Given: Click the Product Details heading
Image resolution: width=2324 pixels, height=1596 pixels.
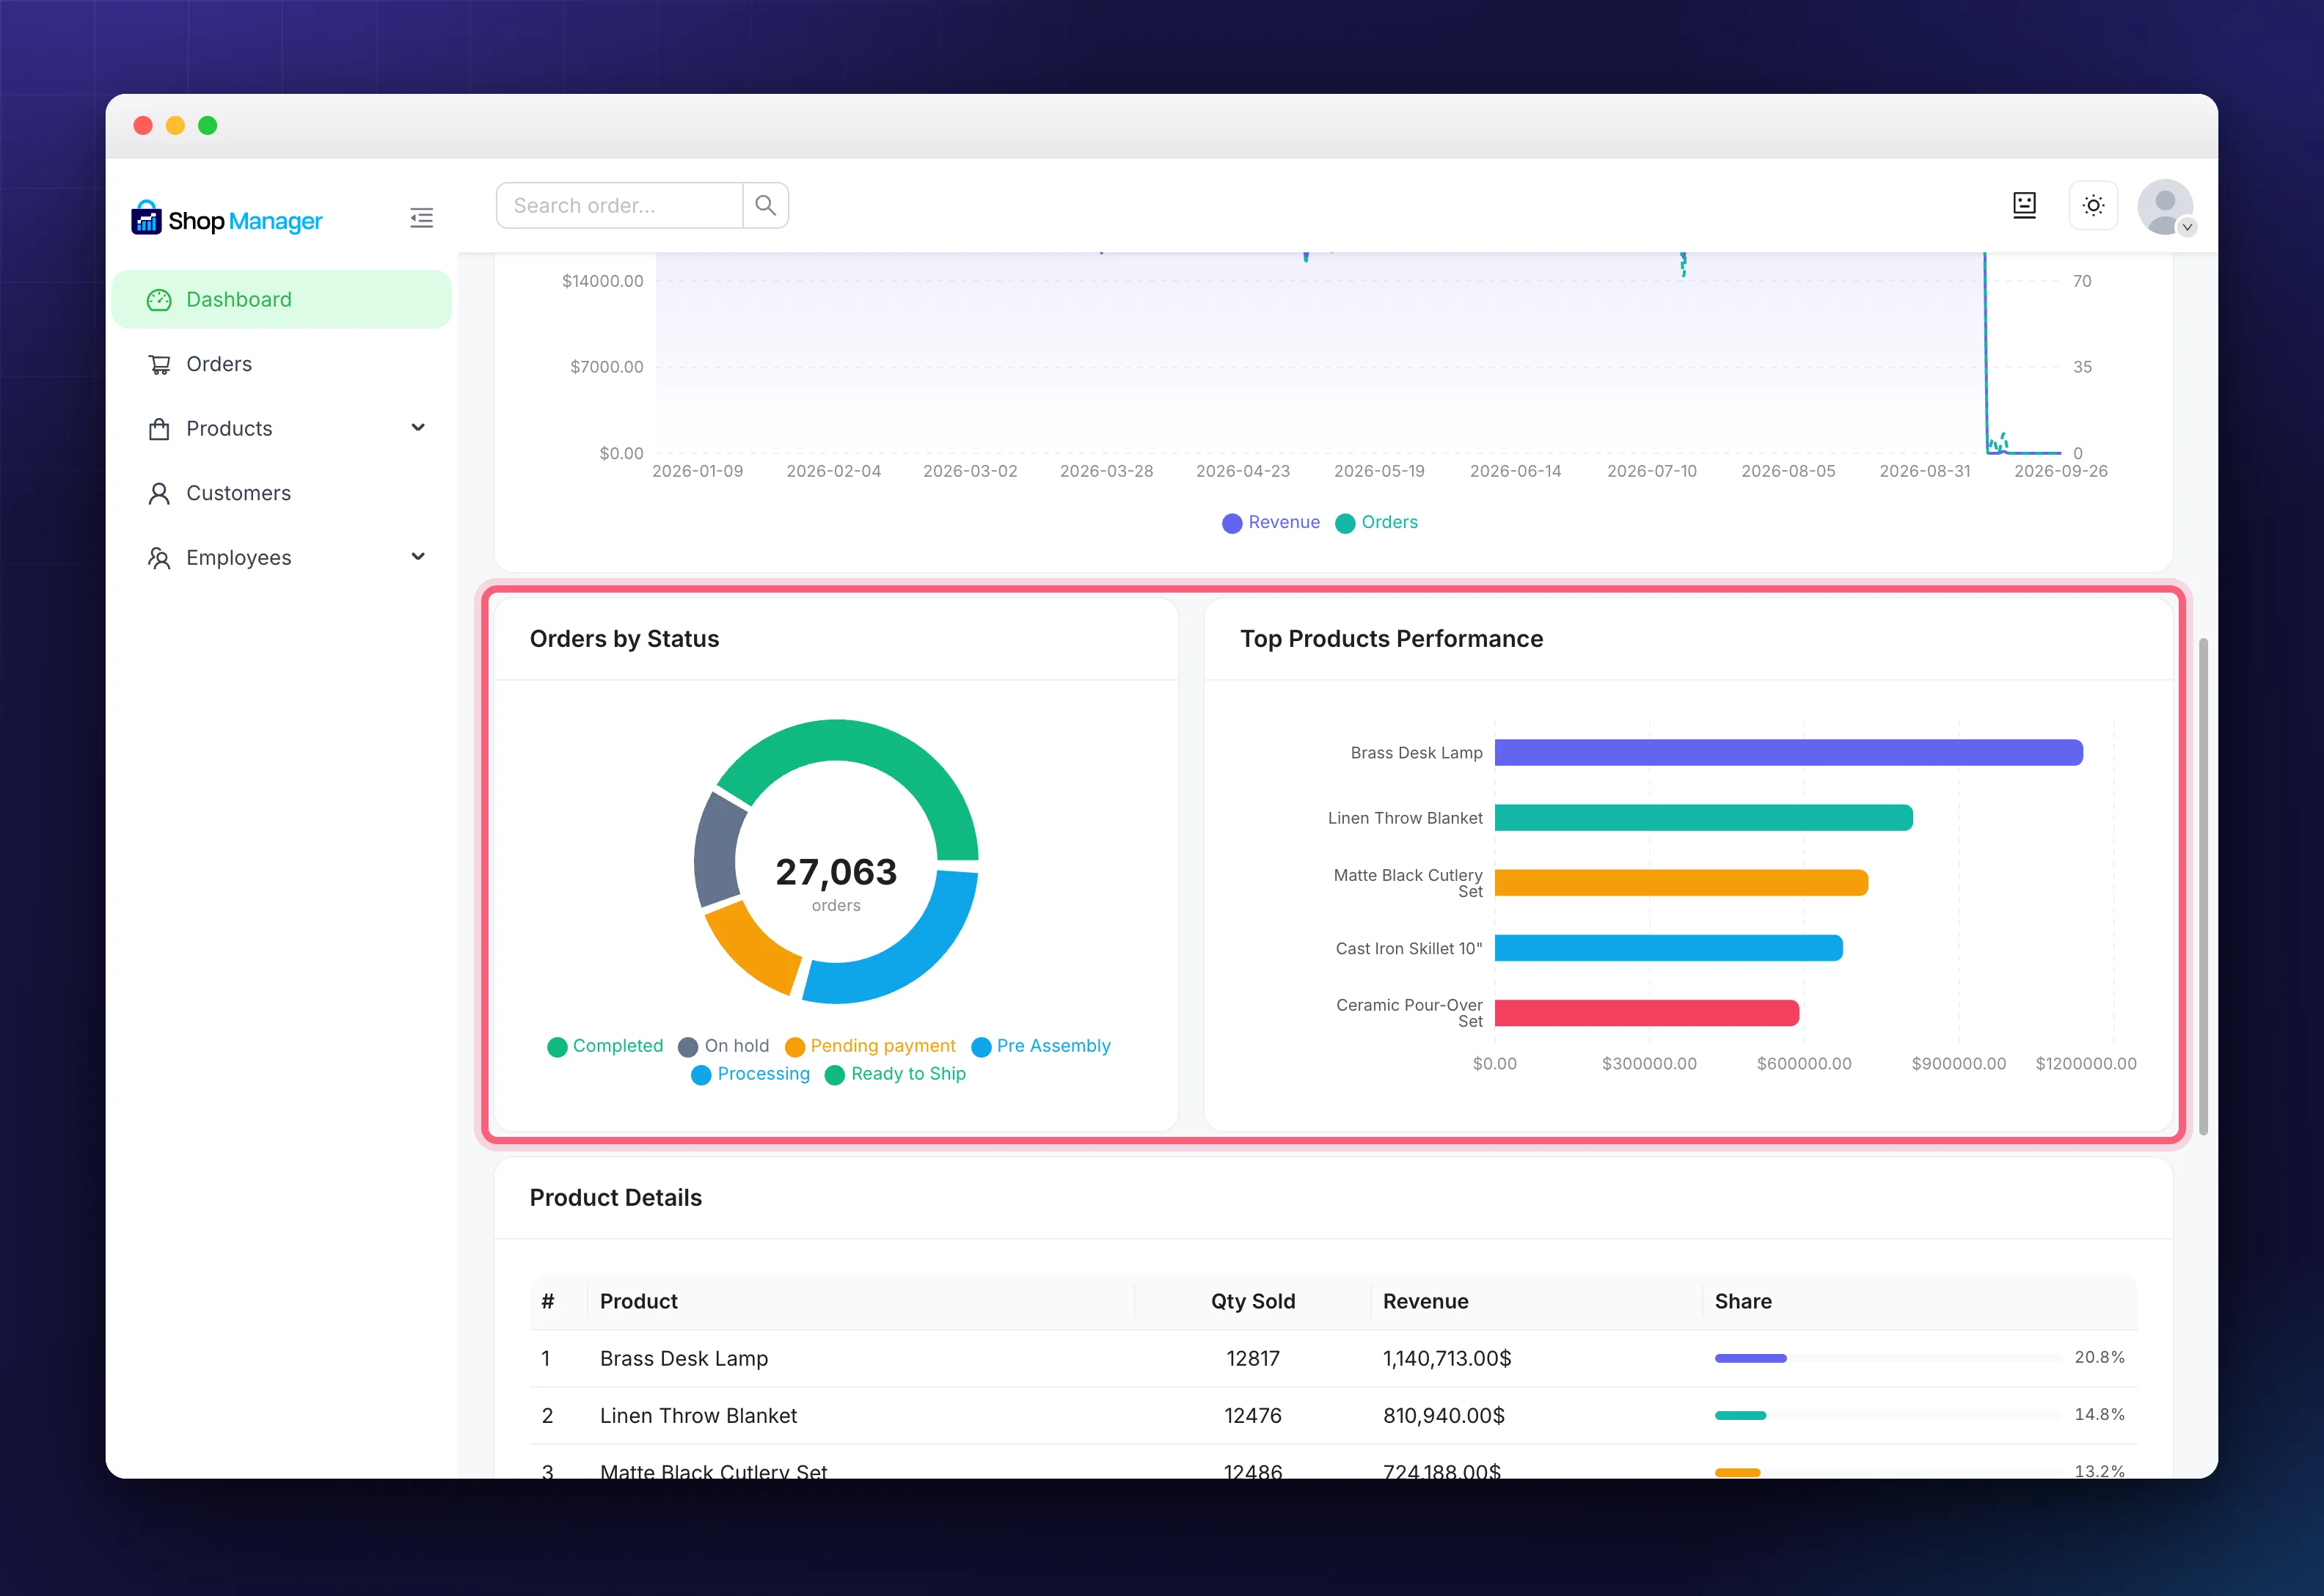Looking at the screenshot, I should click(615, 1198).
